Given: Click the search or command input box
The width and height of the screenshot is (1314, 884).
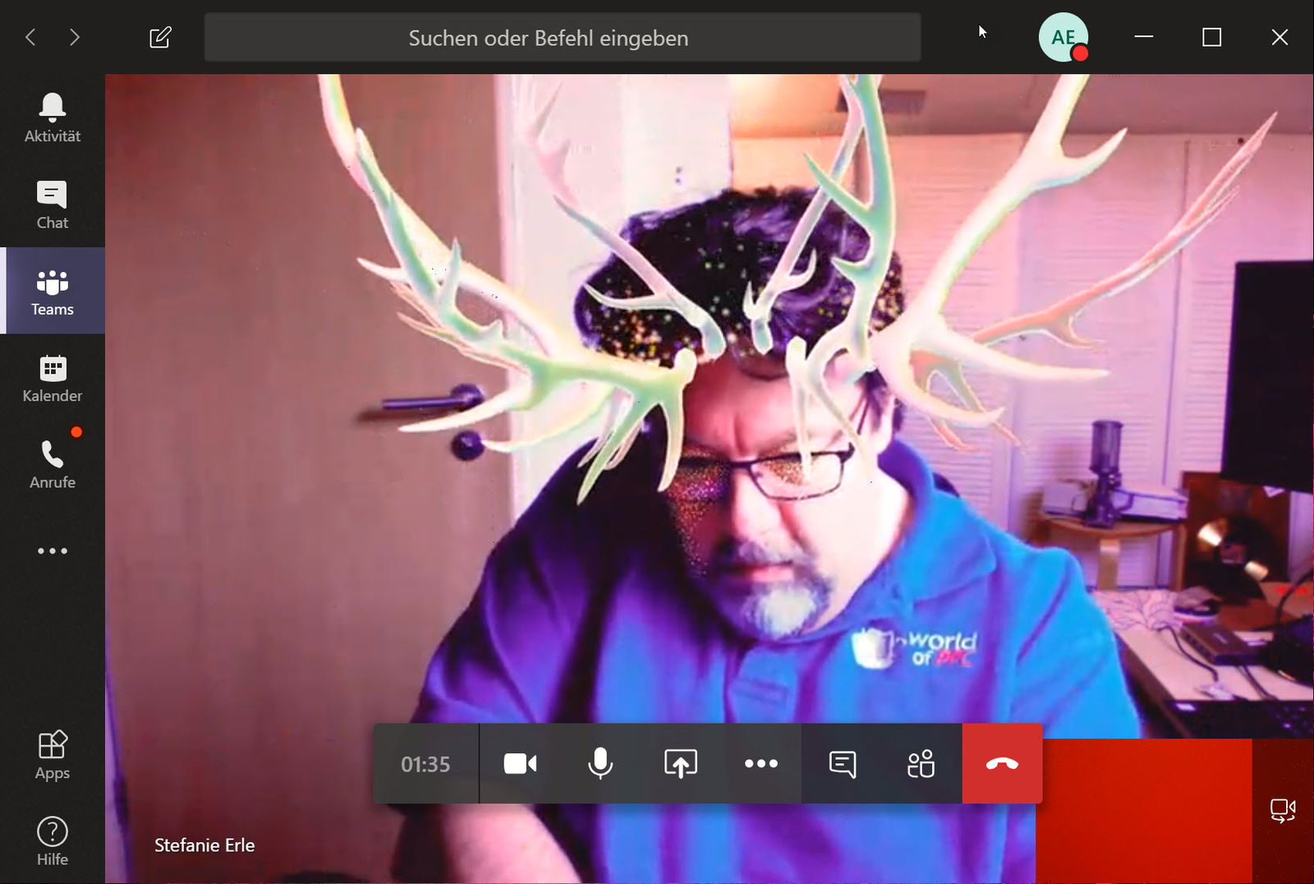Looking at the screenshot, I should pos(563,38).
